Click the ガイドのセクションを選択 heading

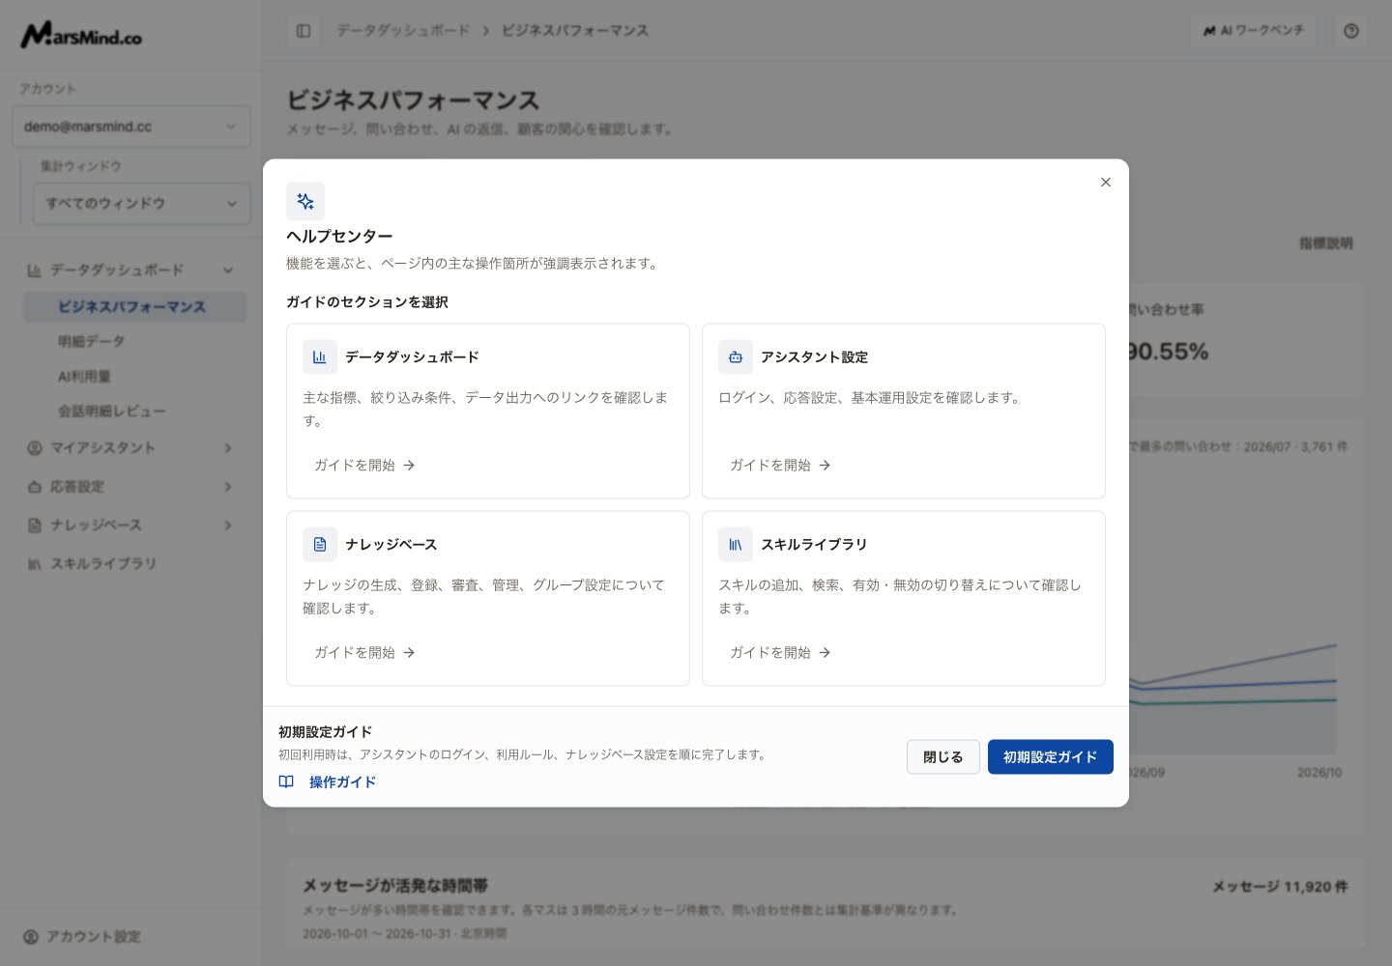367,302
